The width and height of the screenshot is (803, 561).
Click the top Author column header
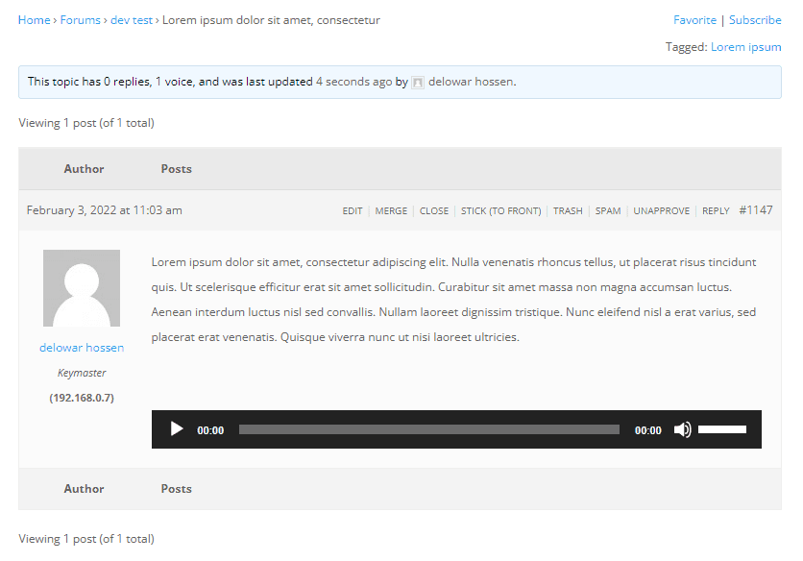[84, 169]
